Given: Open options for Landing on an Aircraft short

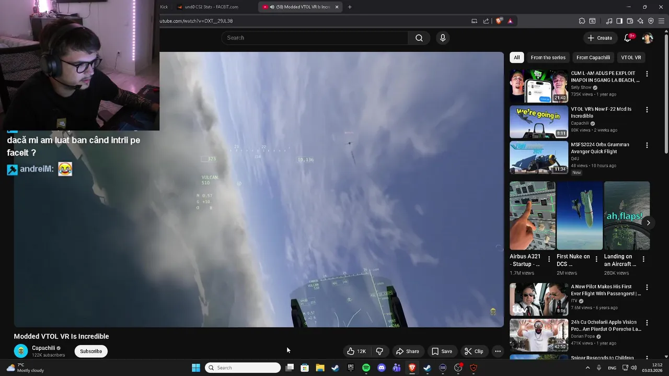Looking at the screenshot, I should point(643,259).
